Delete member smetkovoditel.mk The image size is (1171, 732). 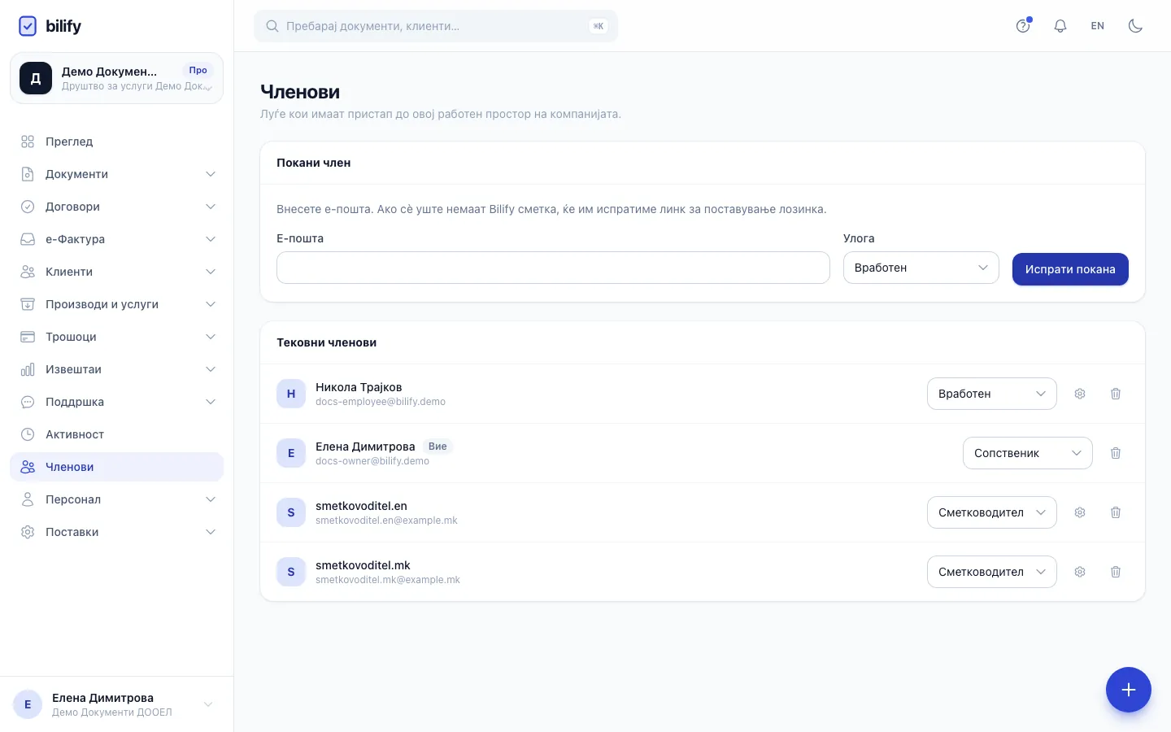pyautogui.click(x=1116, y=572)
